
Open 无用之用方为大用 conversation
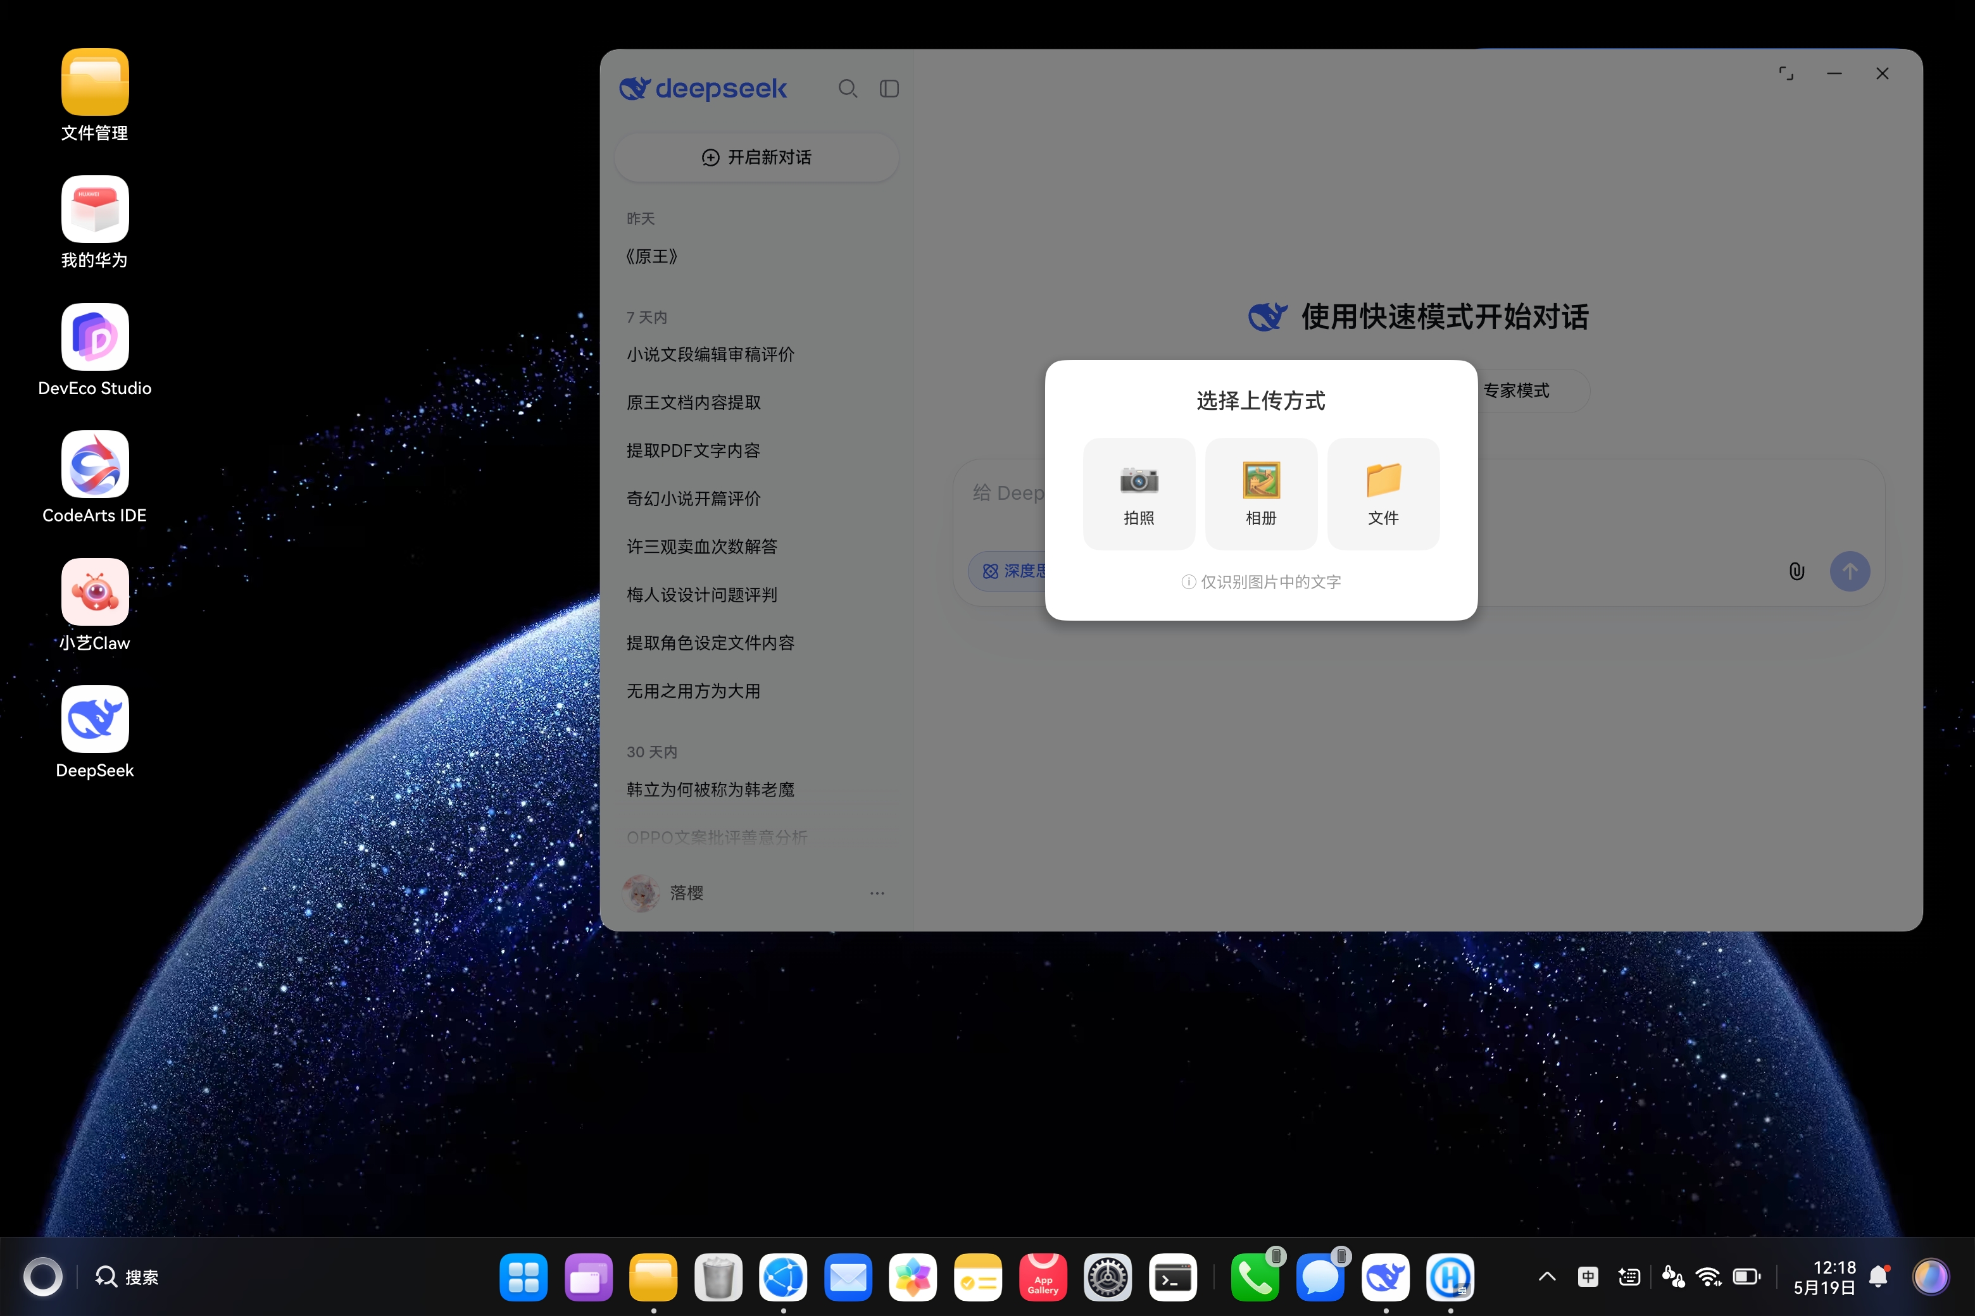tap(756, 691)
